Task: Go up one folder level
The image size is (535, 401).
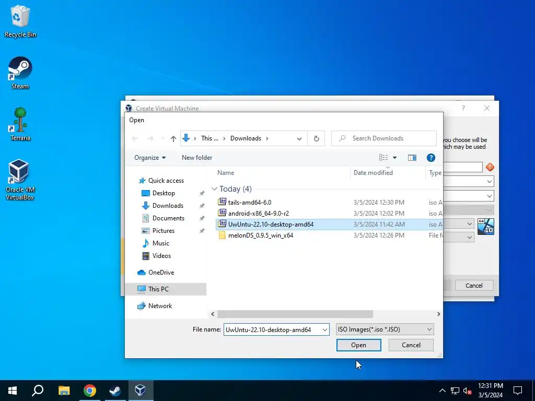Action: click(x=173, y=138)
